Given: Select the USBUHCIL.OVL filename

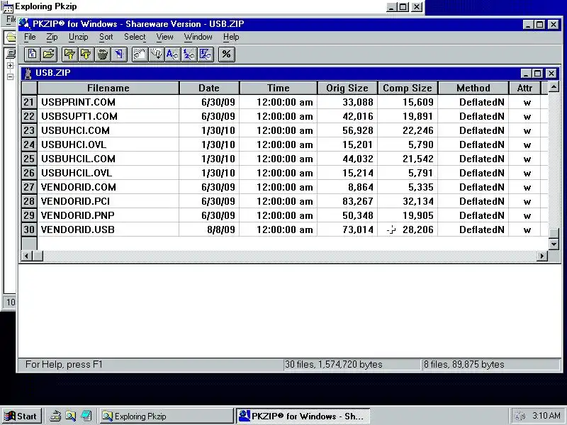Looking at the screenshot, I should (x=77, y=173).
